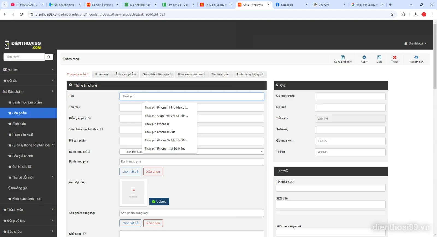Open the browser extensions icon
Image resolution: width=437 pixels, height=237 pixels.
tap(403, 14)
